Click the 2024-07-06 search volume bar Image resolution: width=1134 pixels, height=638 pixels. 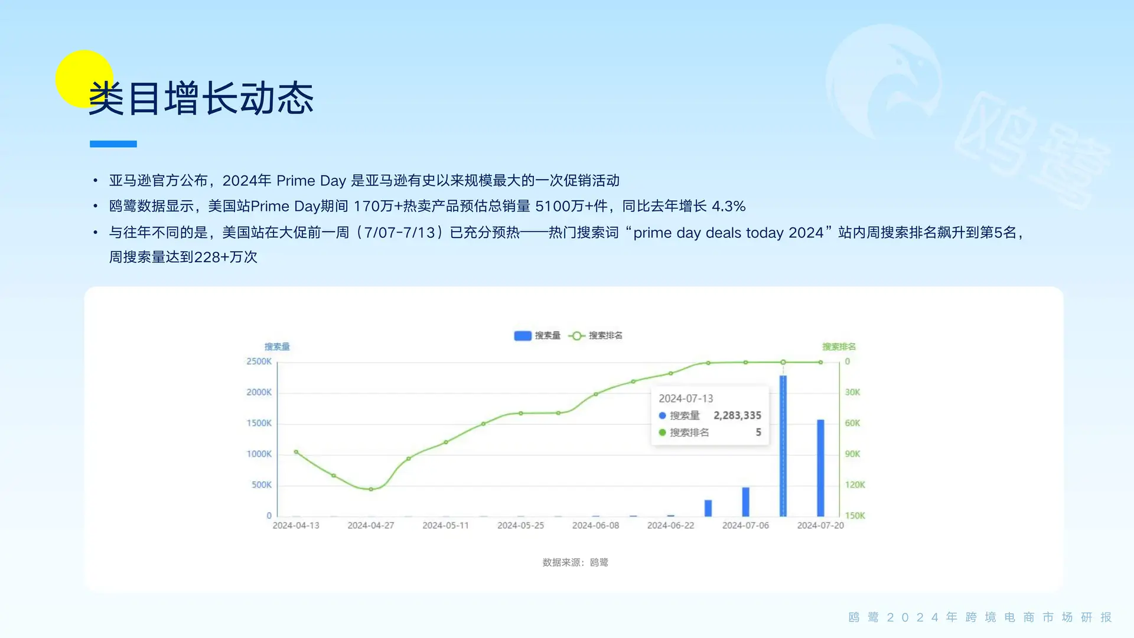pyautogui.click(x=745, y=502)
